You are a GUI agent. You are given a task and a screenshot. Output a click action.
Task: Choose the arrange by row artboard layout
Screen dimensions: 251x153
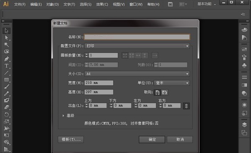pyautogui.click(x=138, y=56)
